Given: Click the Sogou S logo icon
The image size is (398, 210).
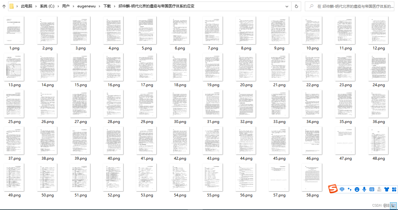Looking at the screenshot, I should pos(333,189).
